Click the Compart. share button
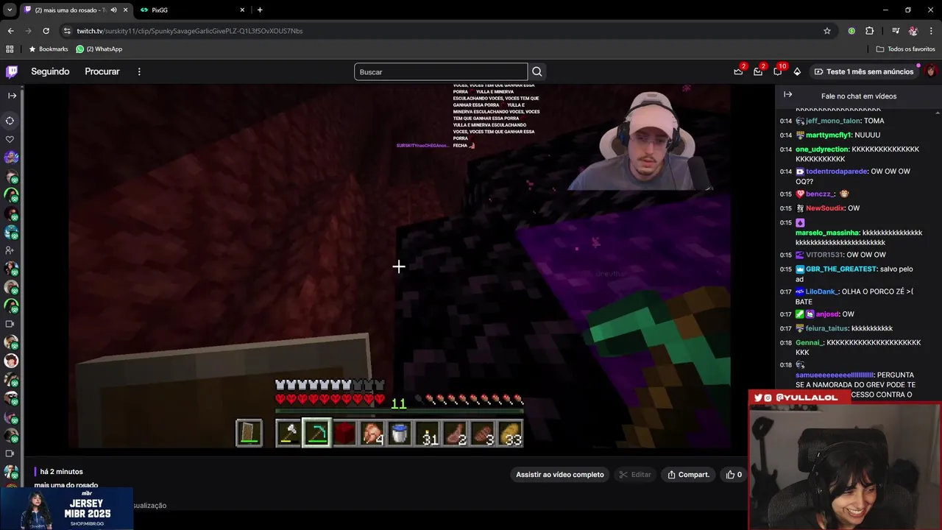The image size is (942, 530). pos(689,475)
